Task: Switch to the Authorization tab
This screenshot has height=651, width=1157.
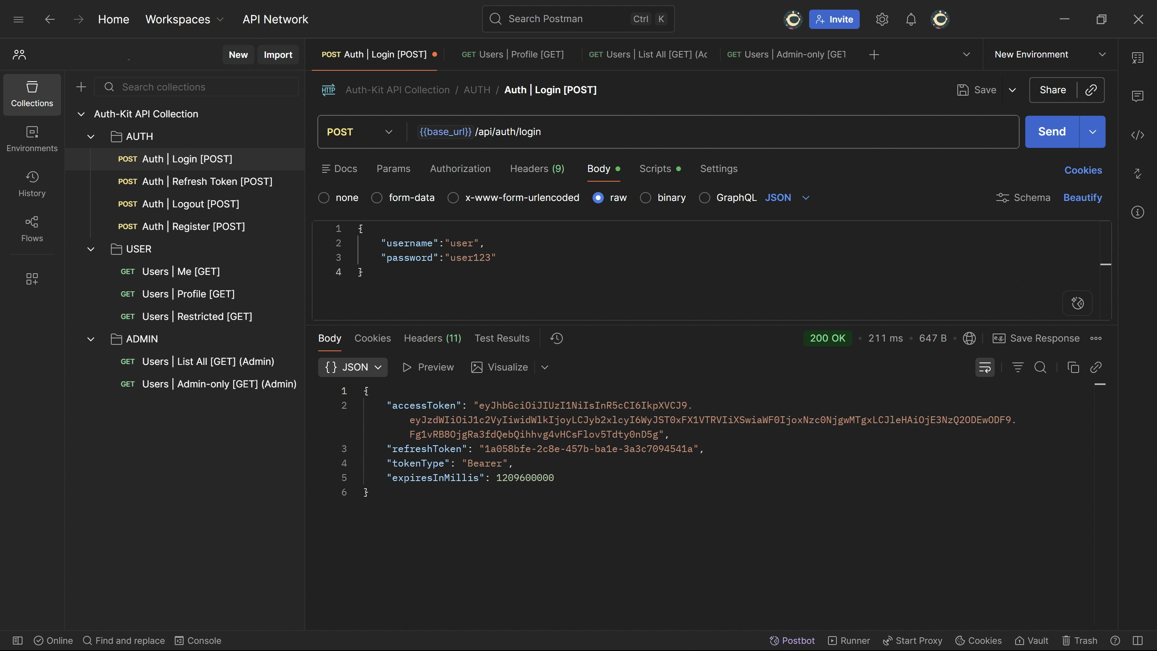Action: click(460, 168)
